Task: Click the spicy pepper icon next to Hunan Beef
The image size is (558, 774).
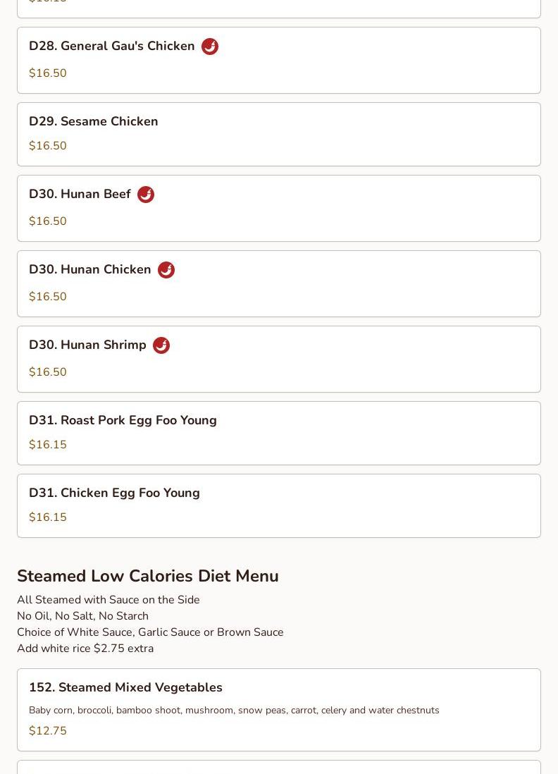Action: pyautogui.click(x=146, y=195)
